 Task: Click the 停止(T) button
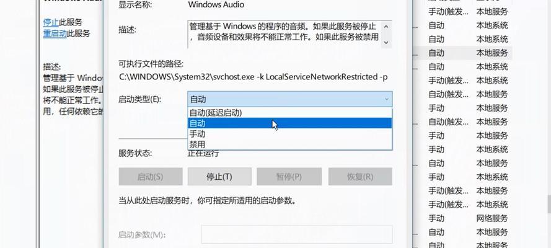click(x=219, y=176)
